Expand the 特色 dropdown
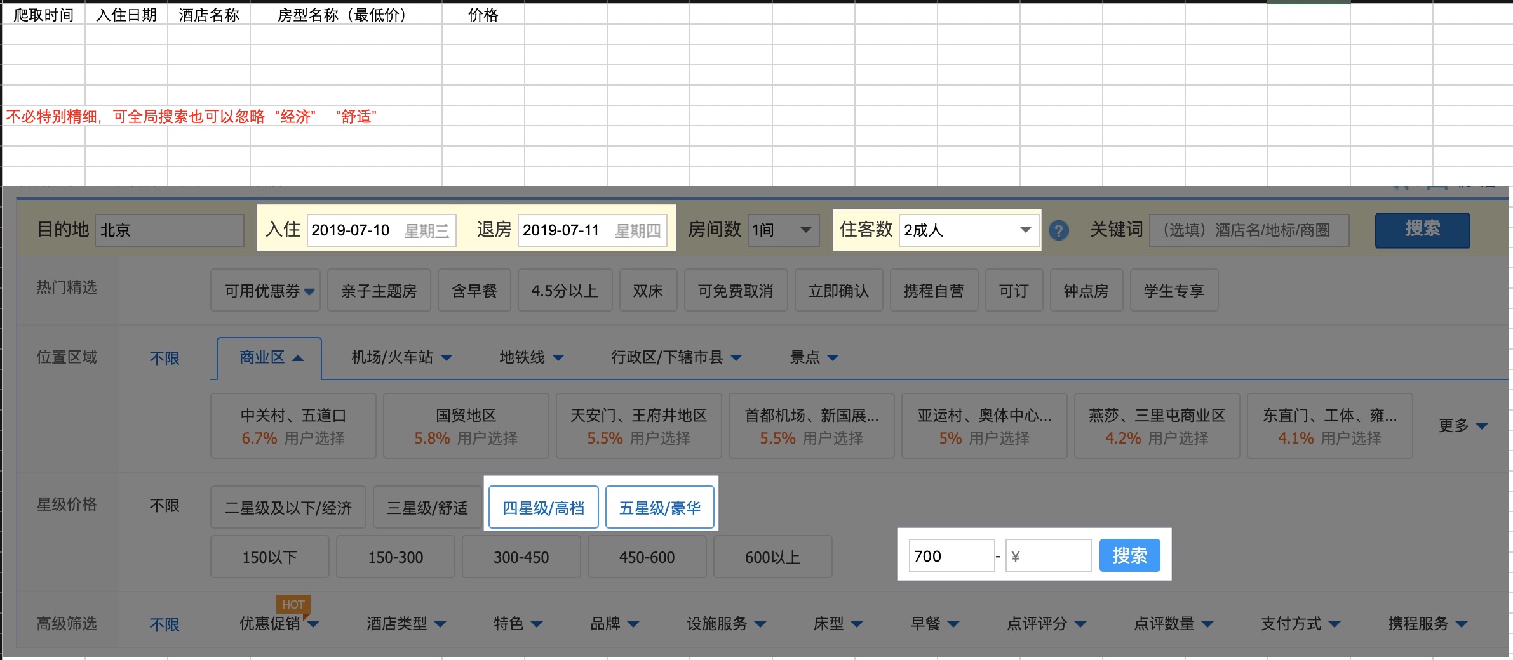Viewport: 1513px width, 660px height. coord(518,623)
